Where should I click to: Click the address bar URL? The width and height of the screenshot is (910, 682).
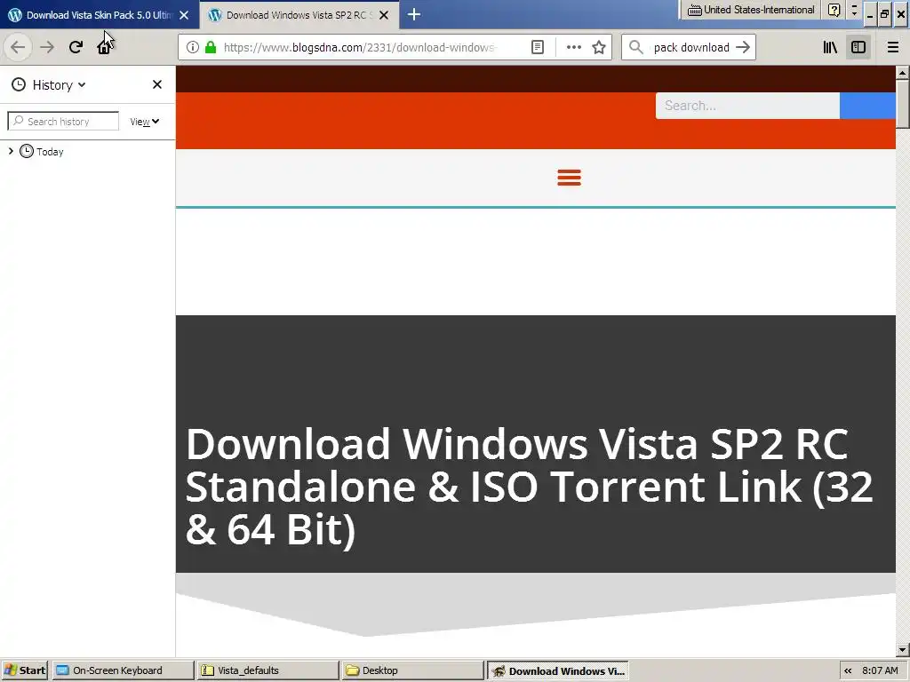point(360,47)
